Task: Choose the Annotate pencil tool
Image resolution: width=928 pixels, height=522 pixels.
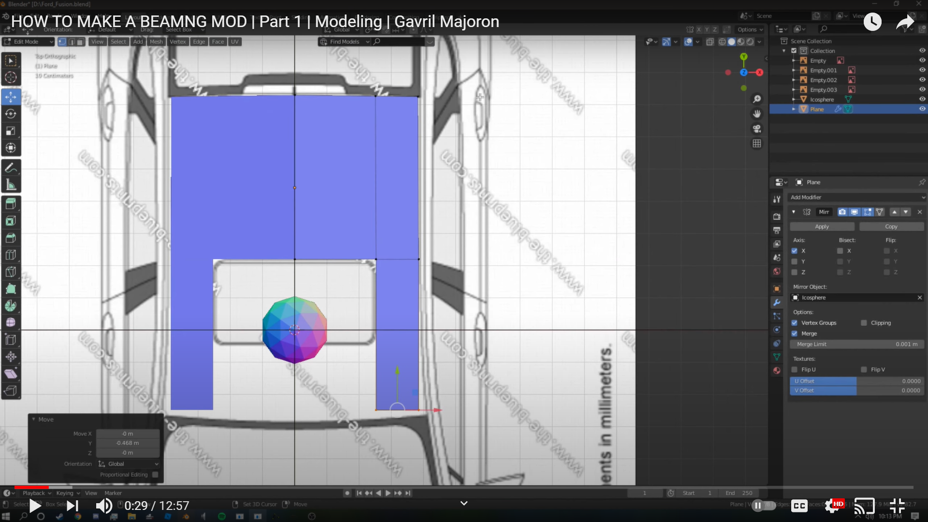Action: coord(11,168)
